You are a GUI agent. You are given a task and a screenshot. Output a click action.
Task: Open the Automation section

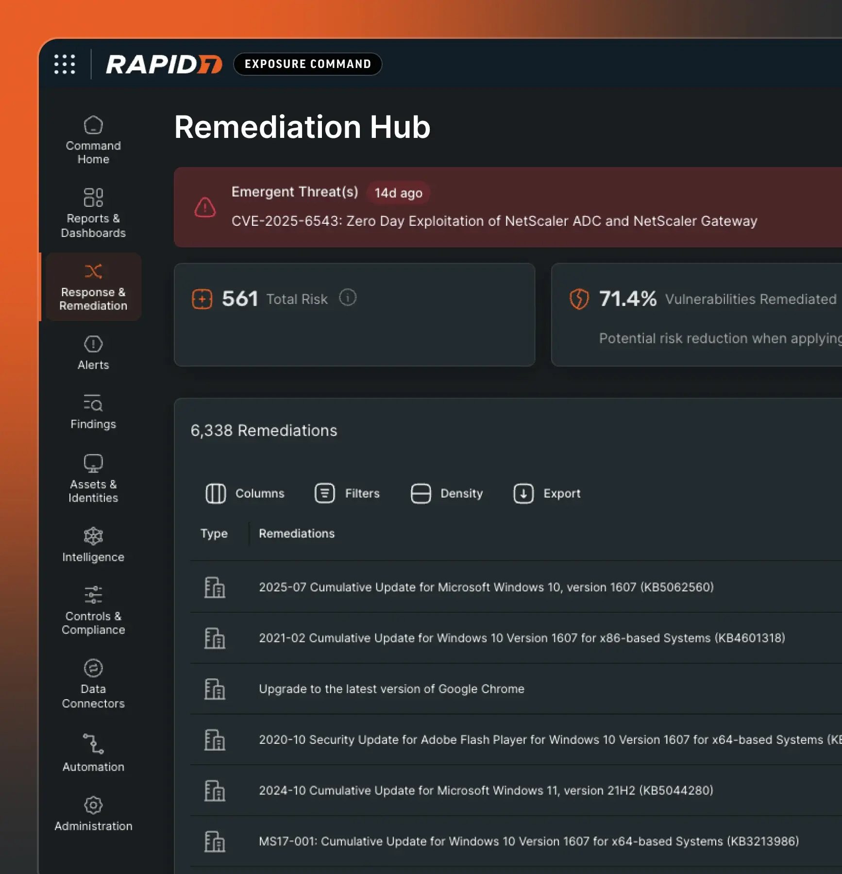93,753
